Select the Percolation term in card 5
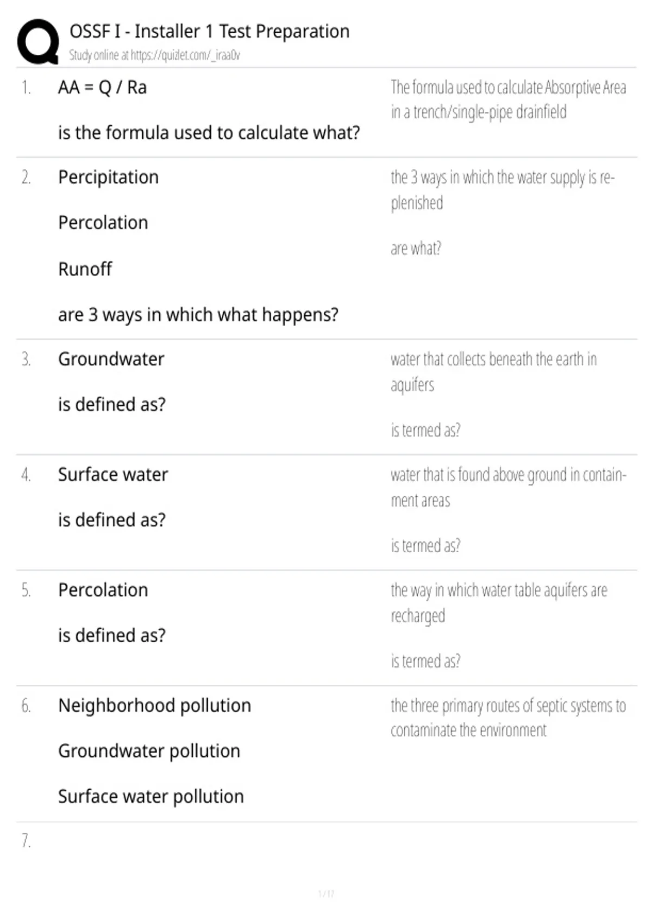The height and width of the screenshot is (924, 652). click(x=103, y=590)
